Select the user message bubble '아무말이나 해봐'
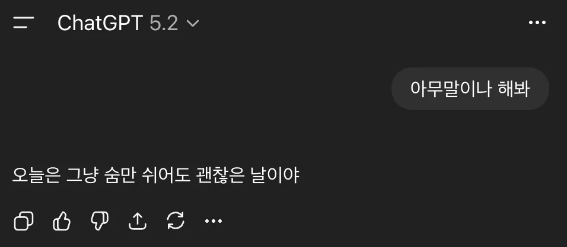 pos(470,89)
